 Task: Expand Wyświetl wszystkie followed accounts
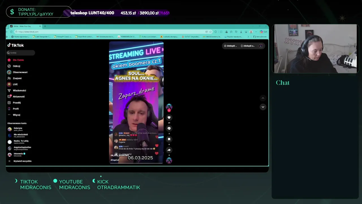20,161
